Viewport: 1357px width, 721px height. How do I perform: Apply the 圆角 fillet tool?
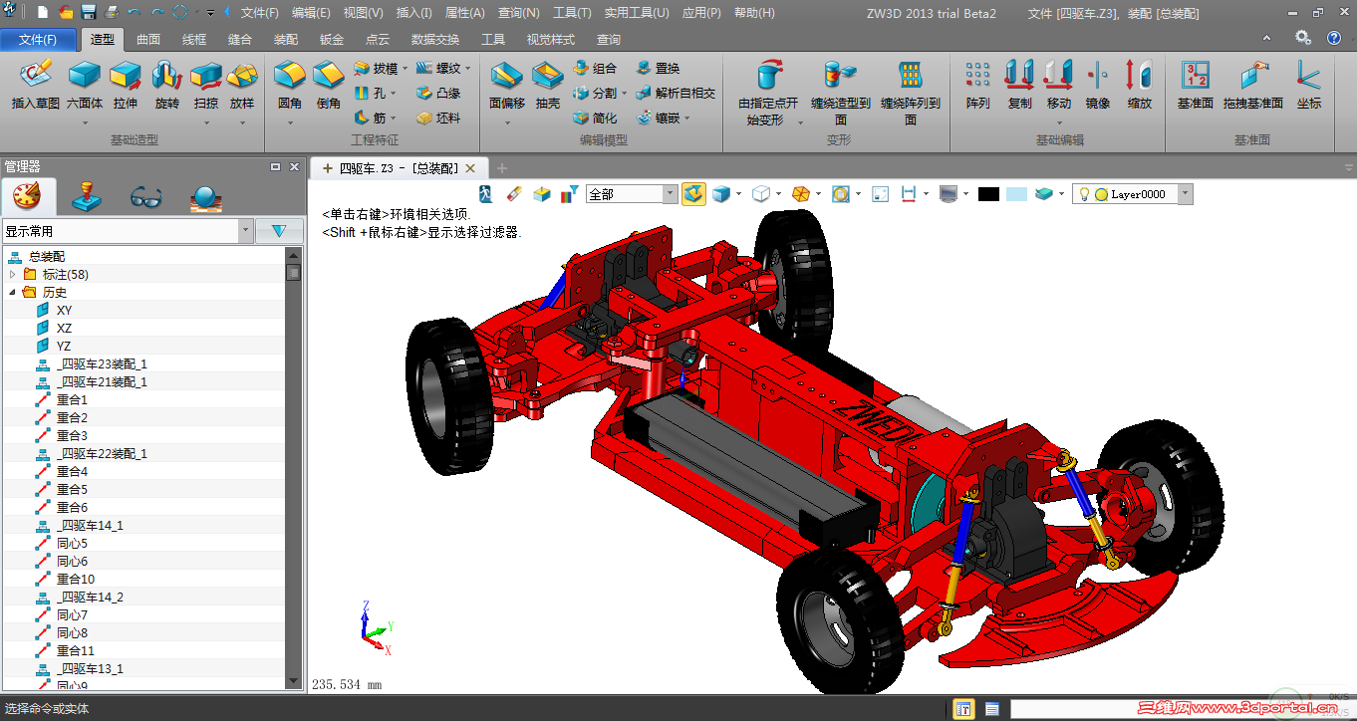pyautogui.click(x=290, y=85)
